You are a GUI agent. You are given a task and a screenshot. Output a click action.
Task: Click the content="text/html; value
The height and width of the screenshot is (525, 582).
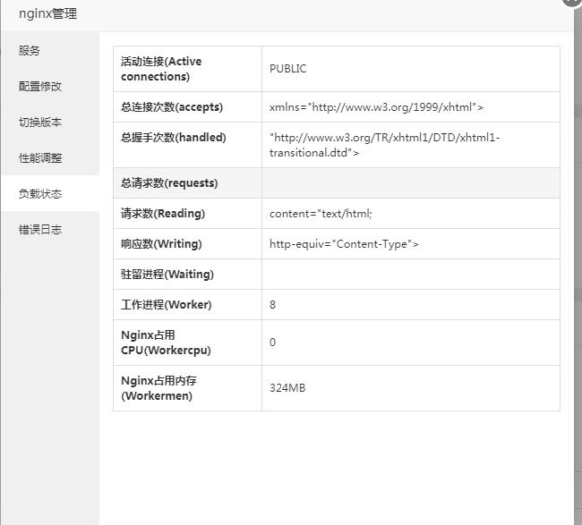click(x=321, y=214)
